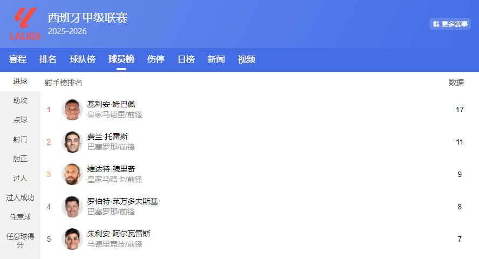Select 过人 in the sidebar
The height and width of the screenshot is (259, 479).
tap(20, 179)
